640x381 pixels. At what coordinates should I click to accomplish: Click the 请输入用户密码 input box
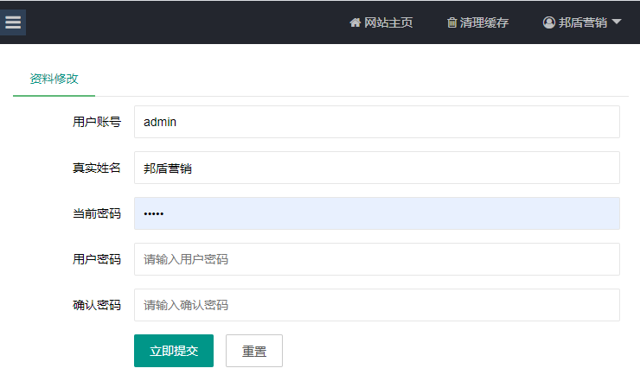tap(377, 259)
